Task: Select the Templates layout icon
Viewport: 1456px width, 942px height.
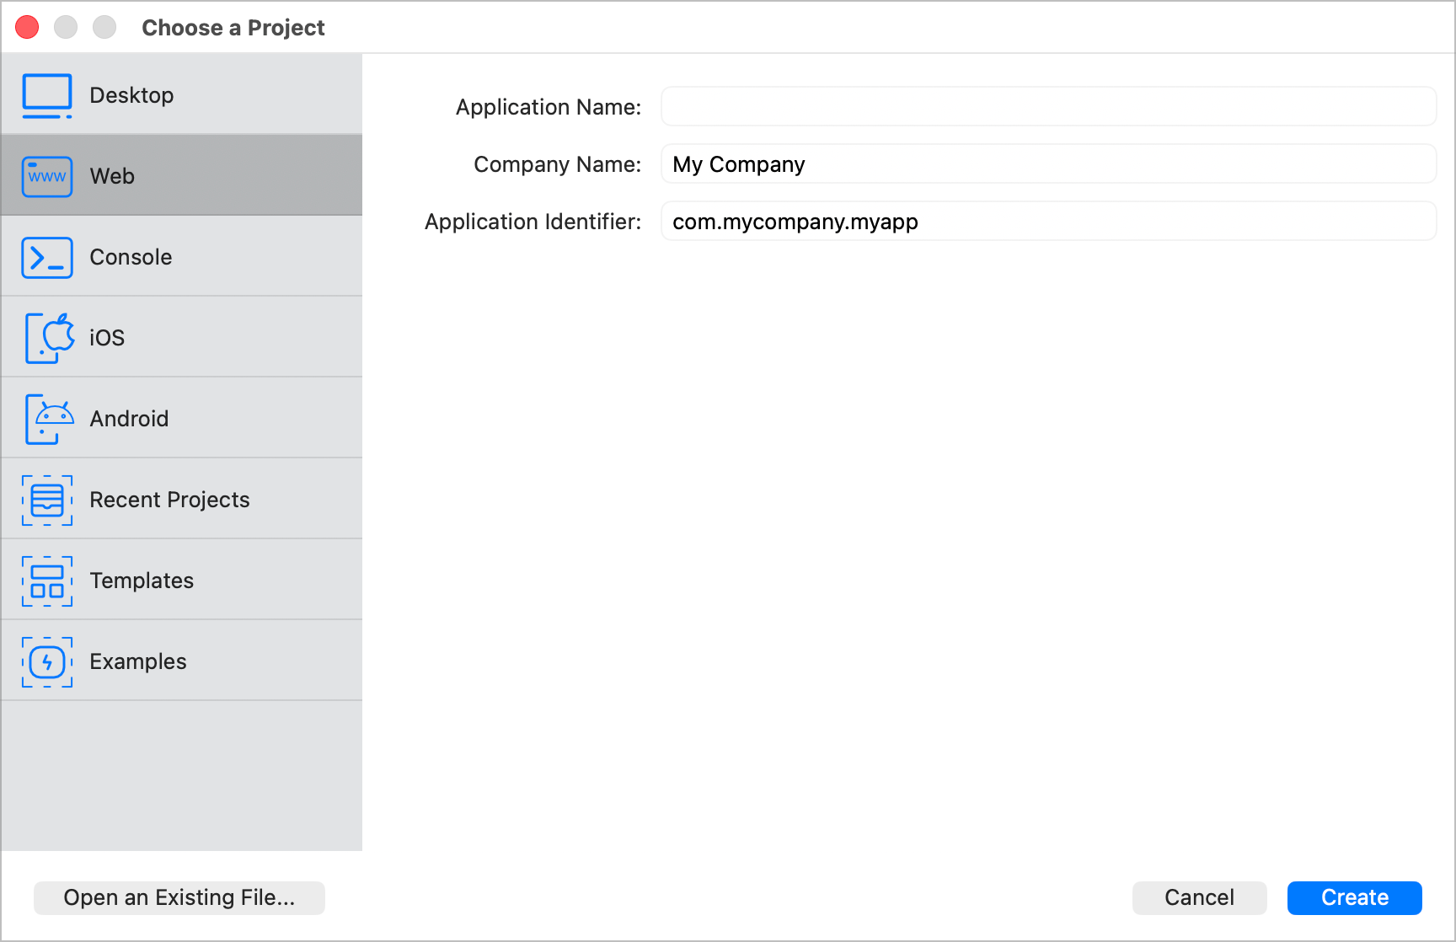Action: point(47,581)
